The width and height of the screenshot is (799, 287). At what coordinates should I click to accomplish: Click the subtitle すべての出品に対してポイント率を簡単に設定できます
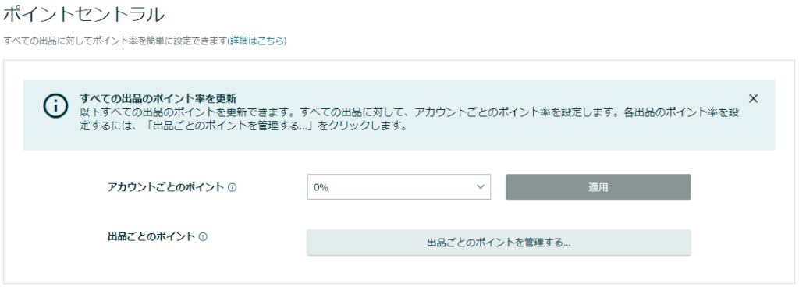tap(115, 41)
